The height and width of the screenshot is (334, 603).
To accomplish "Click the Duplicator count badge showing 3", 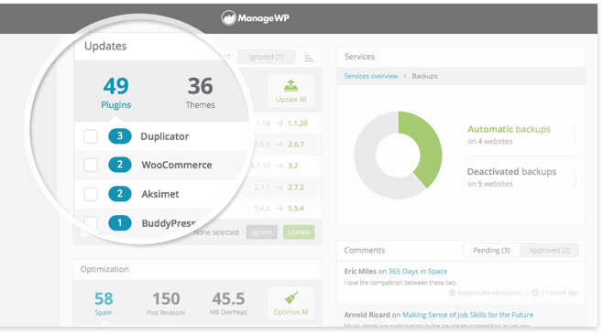I will tap(120, 136).
